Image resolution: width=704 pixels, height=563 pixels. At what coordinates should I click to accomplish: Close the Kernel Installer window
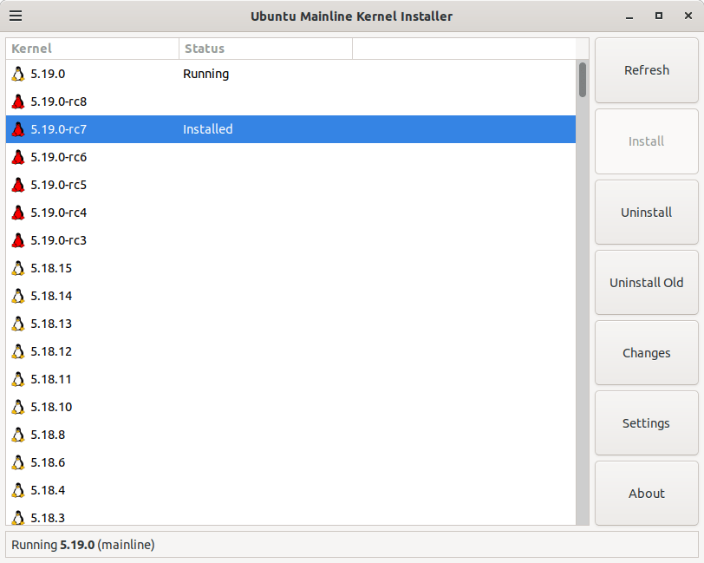688,16
